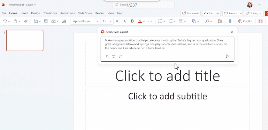Open the Review tab
The width and height of the screenshot is (268, 130).
click(x=100, y=13)
